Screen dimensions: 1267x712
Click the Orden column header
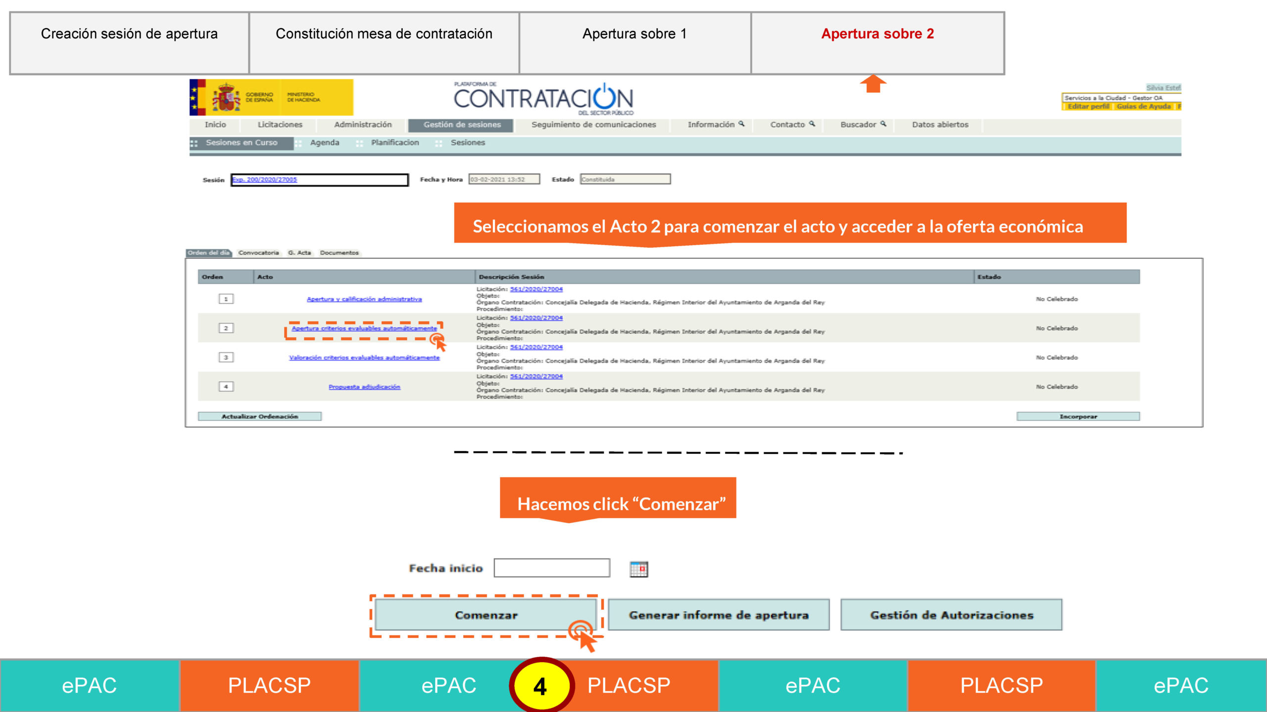(226, 277)
